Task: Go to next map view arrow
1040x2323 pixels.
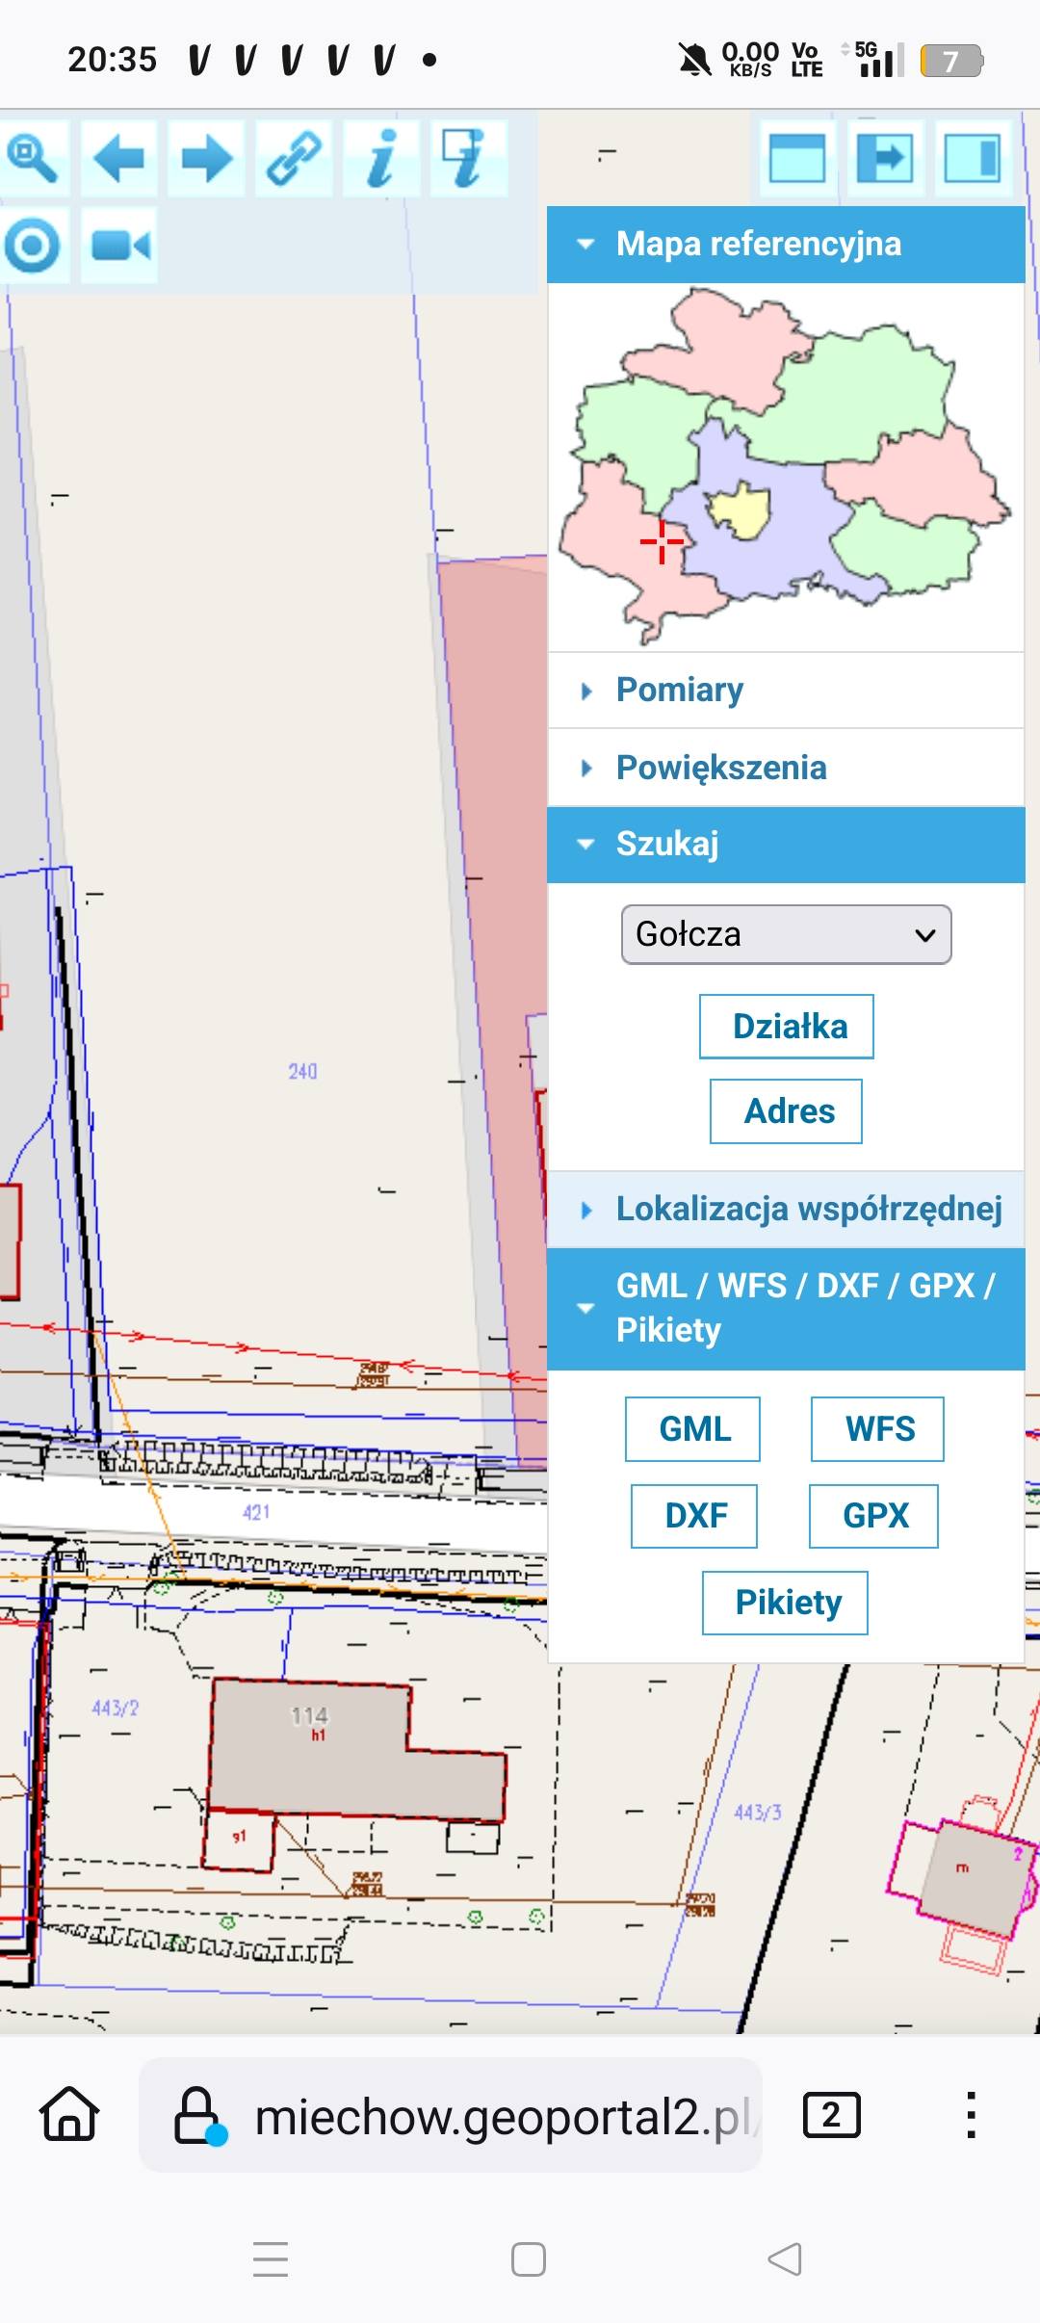Action: tap(206, 159)
